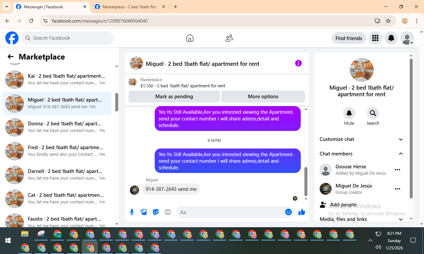The width and height of the screenshot is (424, 254).
Task: Open conversation information icon
Action: 298,63
